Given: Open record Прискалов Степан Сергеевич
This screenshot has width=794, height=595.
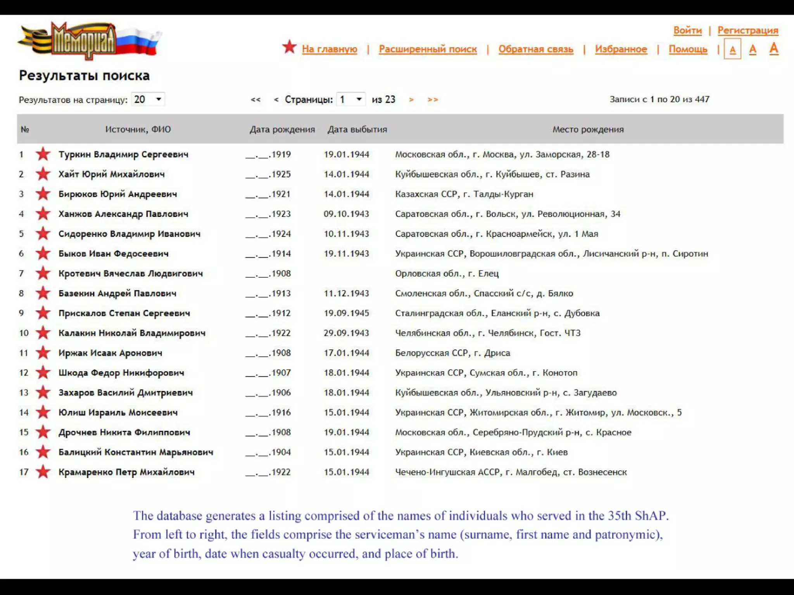Looking at the screenshot, I should click(124, 313).
